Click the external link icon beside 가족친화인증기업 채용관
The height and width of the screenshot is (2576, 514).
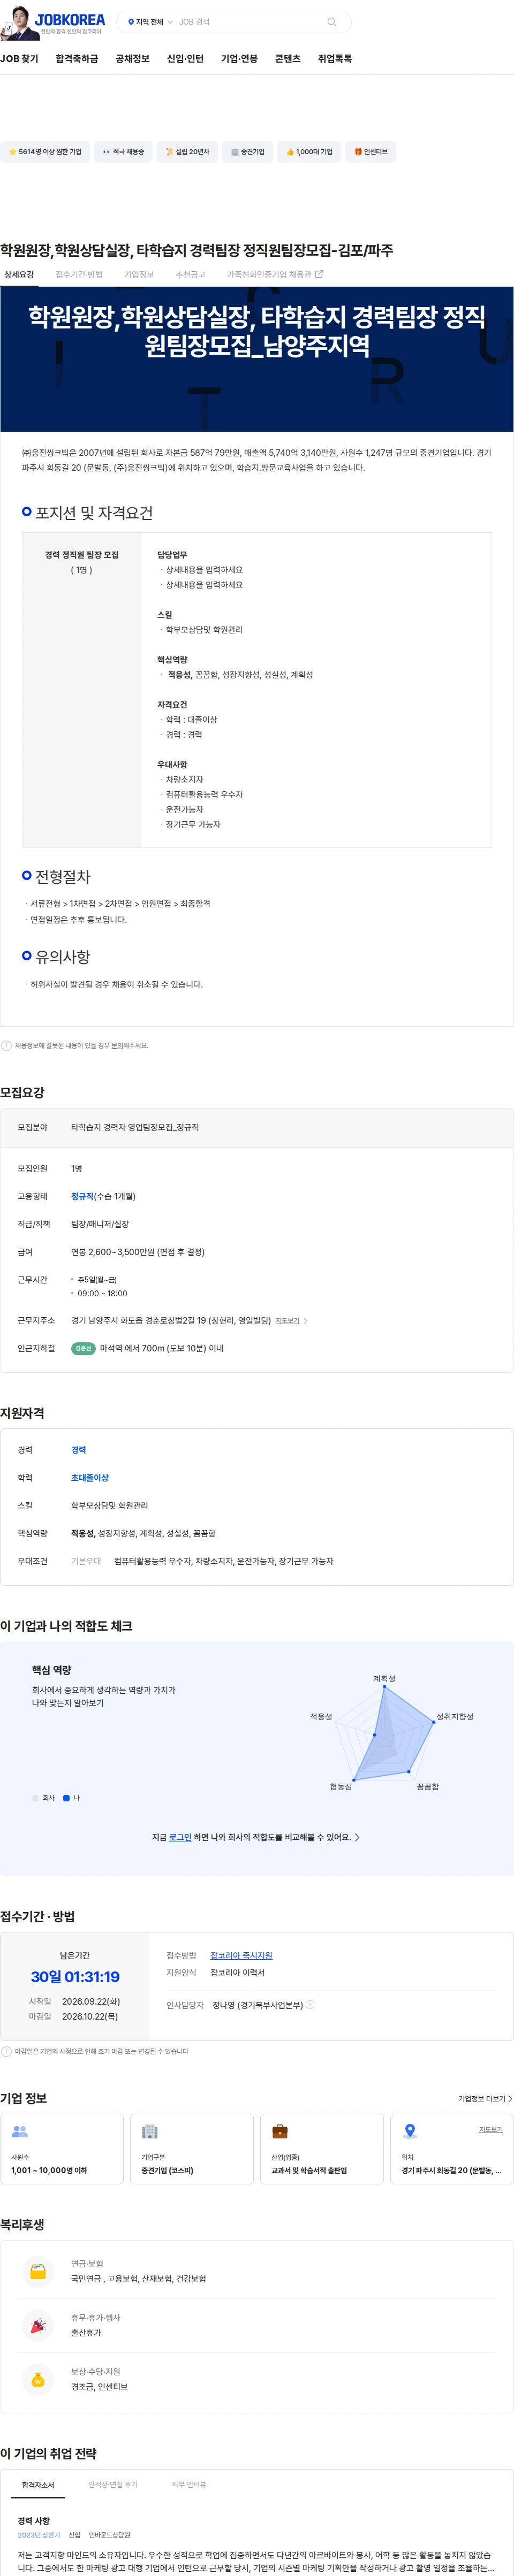click(319, 274)
